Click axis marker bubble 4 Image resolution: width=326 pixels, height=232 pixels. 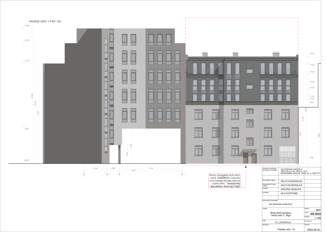[x=119, y=174]
